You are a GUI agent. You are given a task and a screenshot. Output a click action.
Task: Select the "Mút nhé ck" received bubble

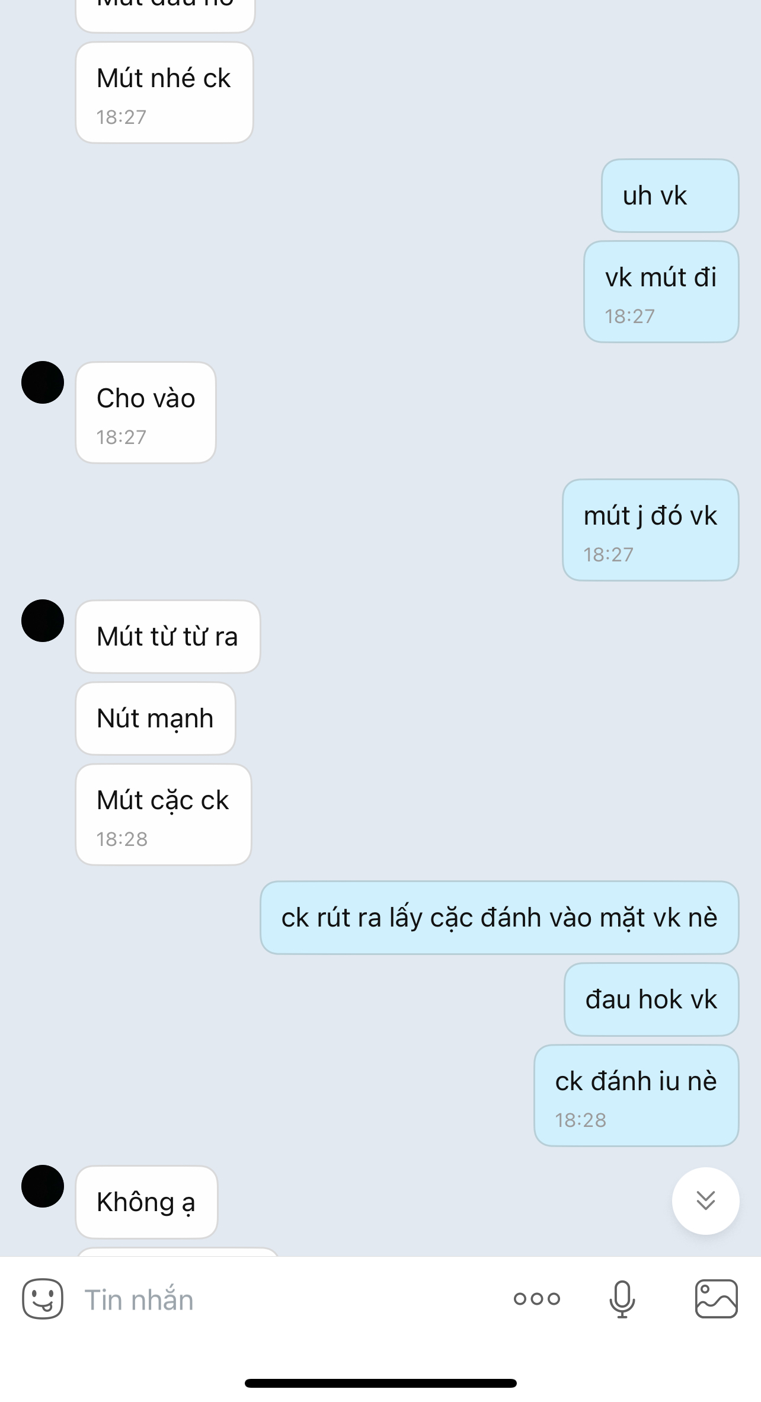coord(164,92)
